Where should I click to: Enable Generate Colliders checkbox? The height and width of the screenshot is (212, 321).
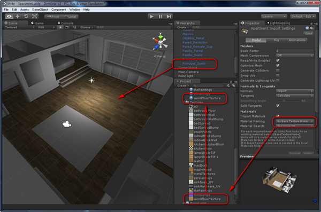click(x=278, y=70)
